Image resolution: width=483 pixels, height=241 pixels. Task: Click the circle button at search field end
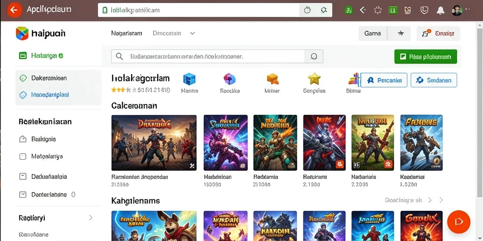314,56
